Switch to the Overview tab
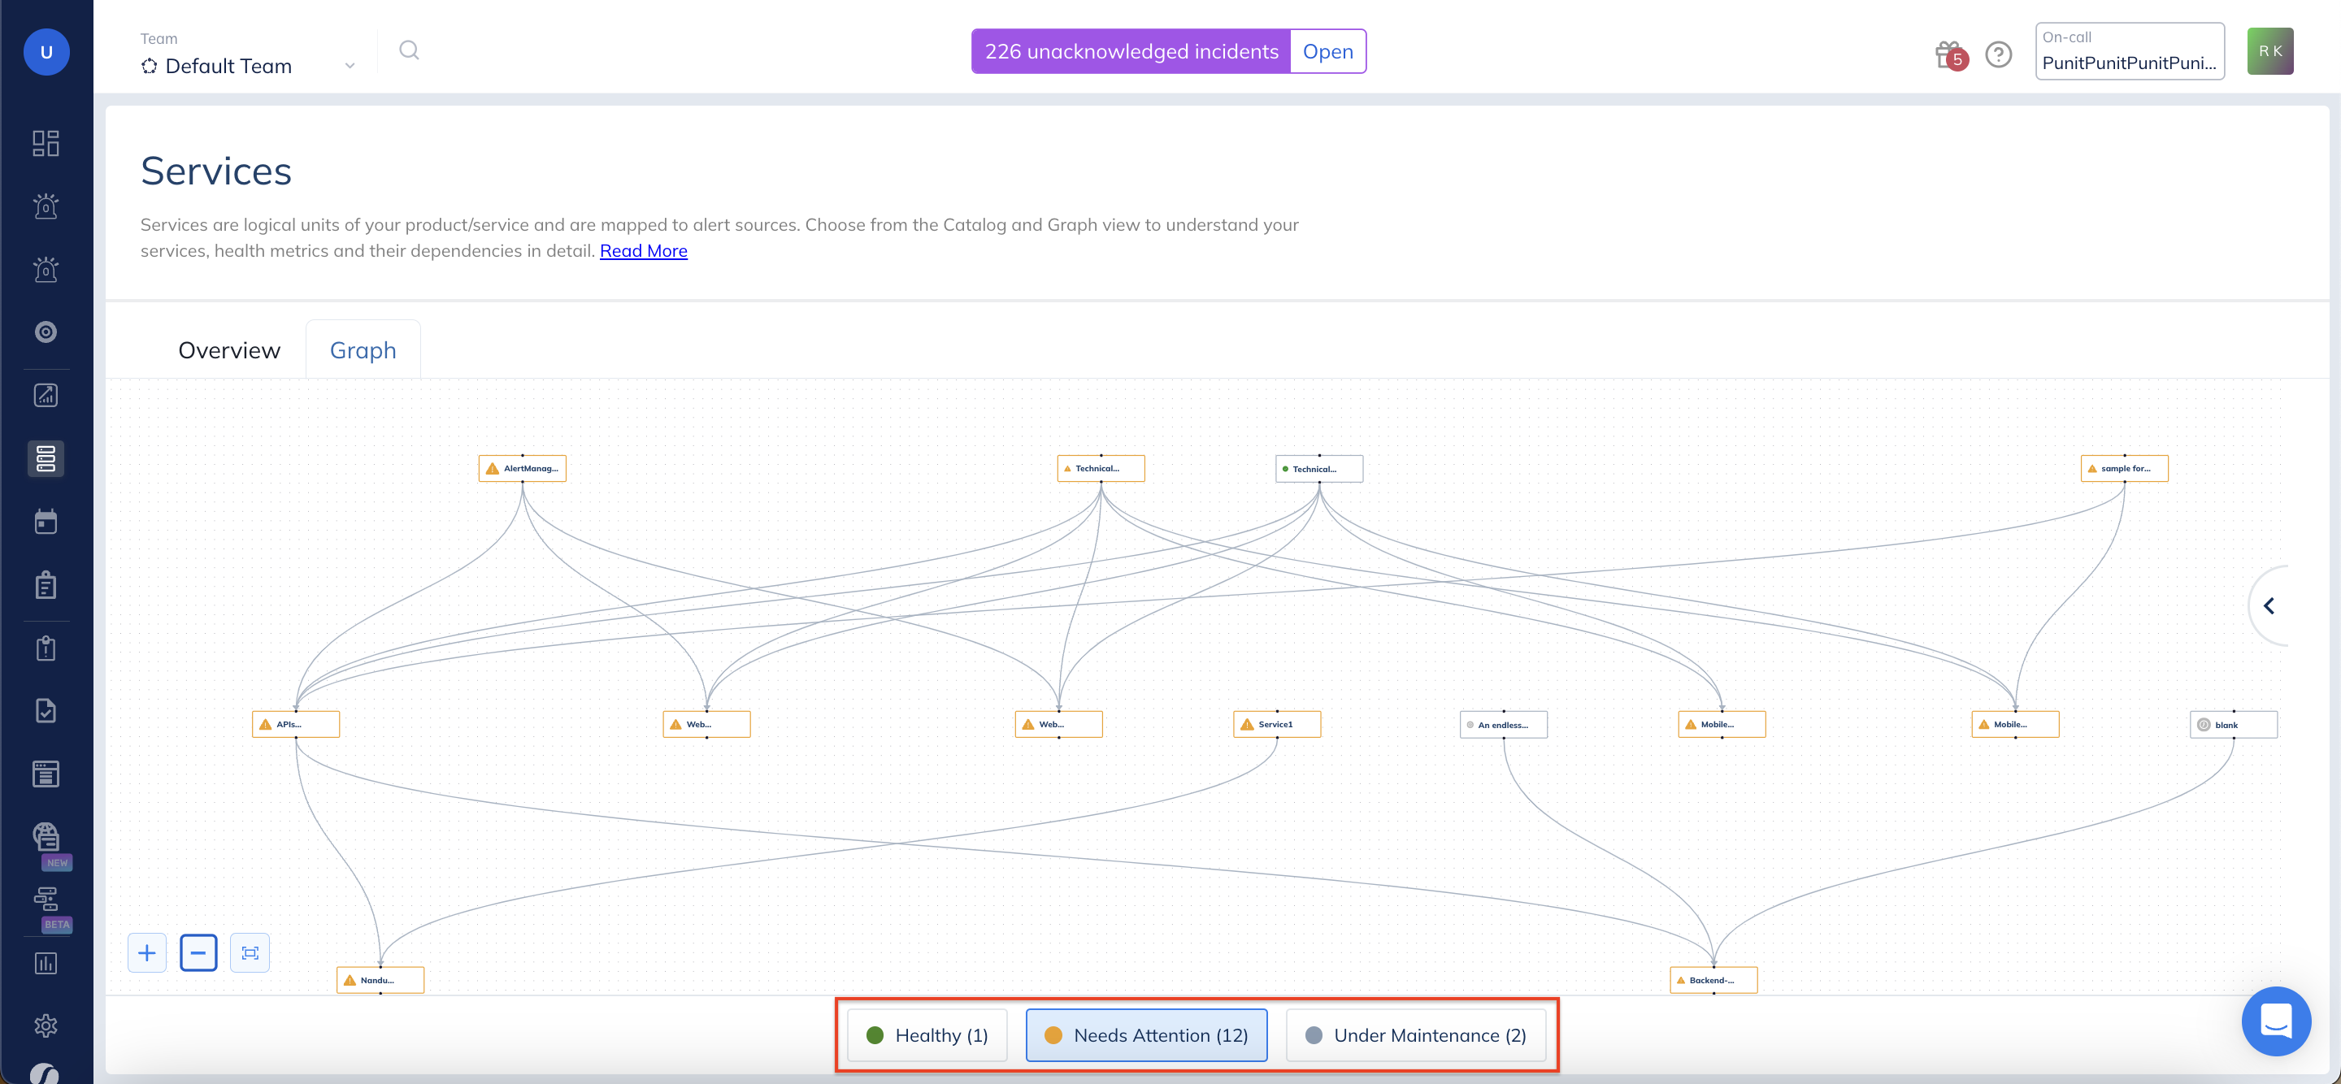The width and height of the screenshot is (2341, 1084). (229, 350)
